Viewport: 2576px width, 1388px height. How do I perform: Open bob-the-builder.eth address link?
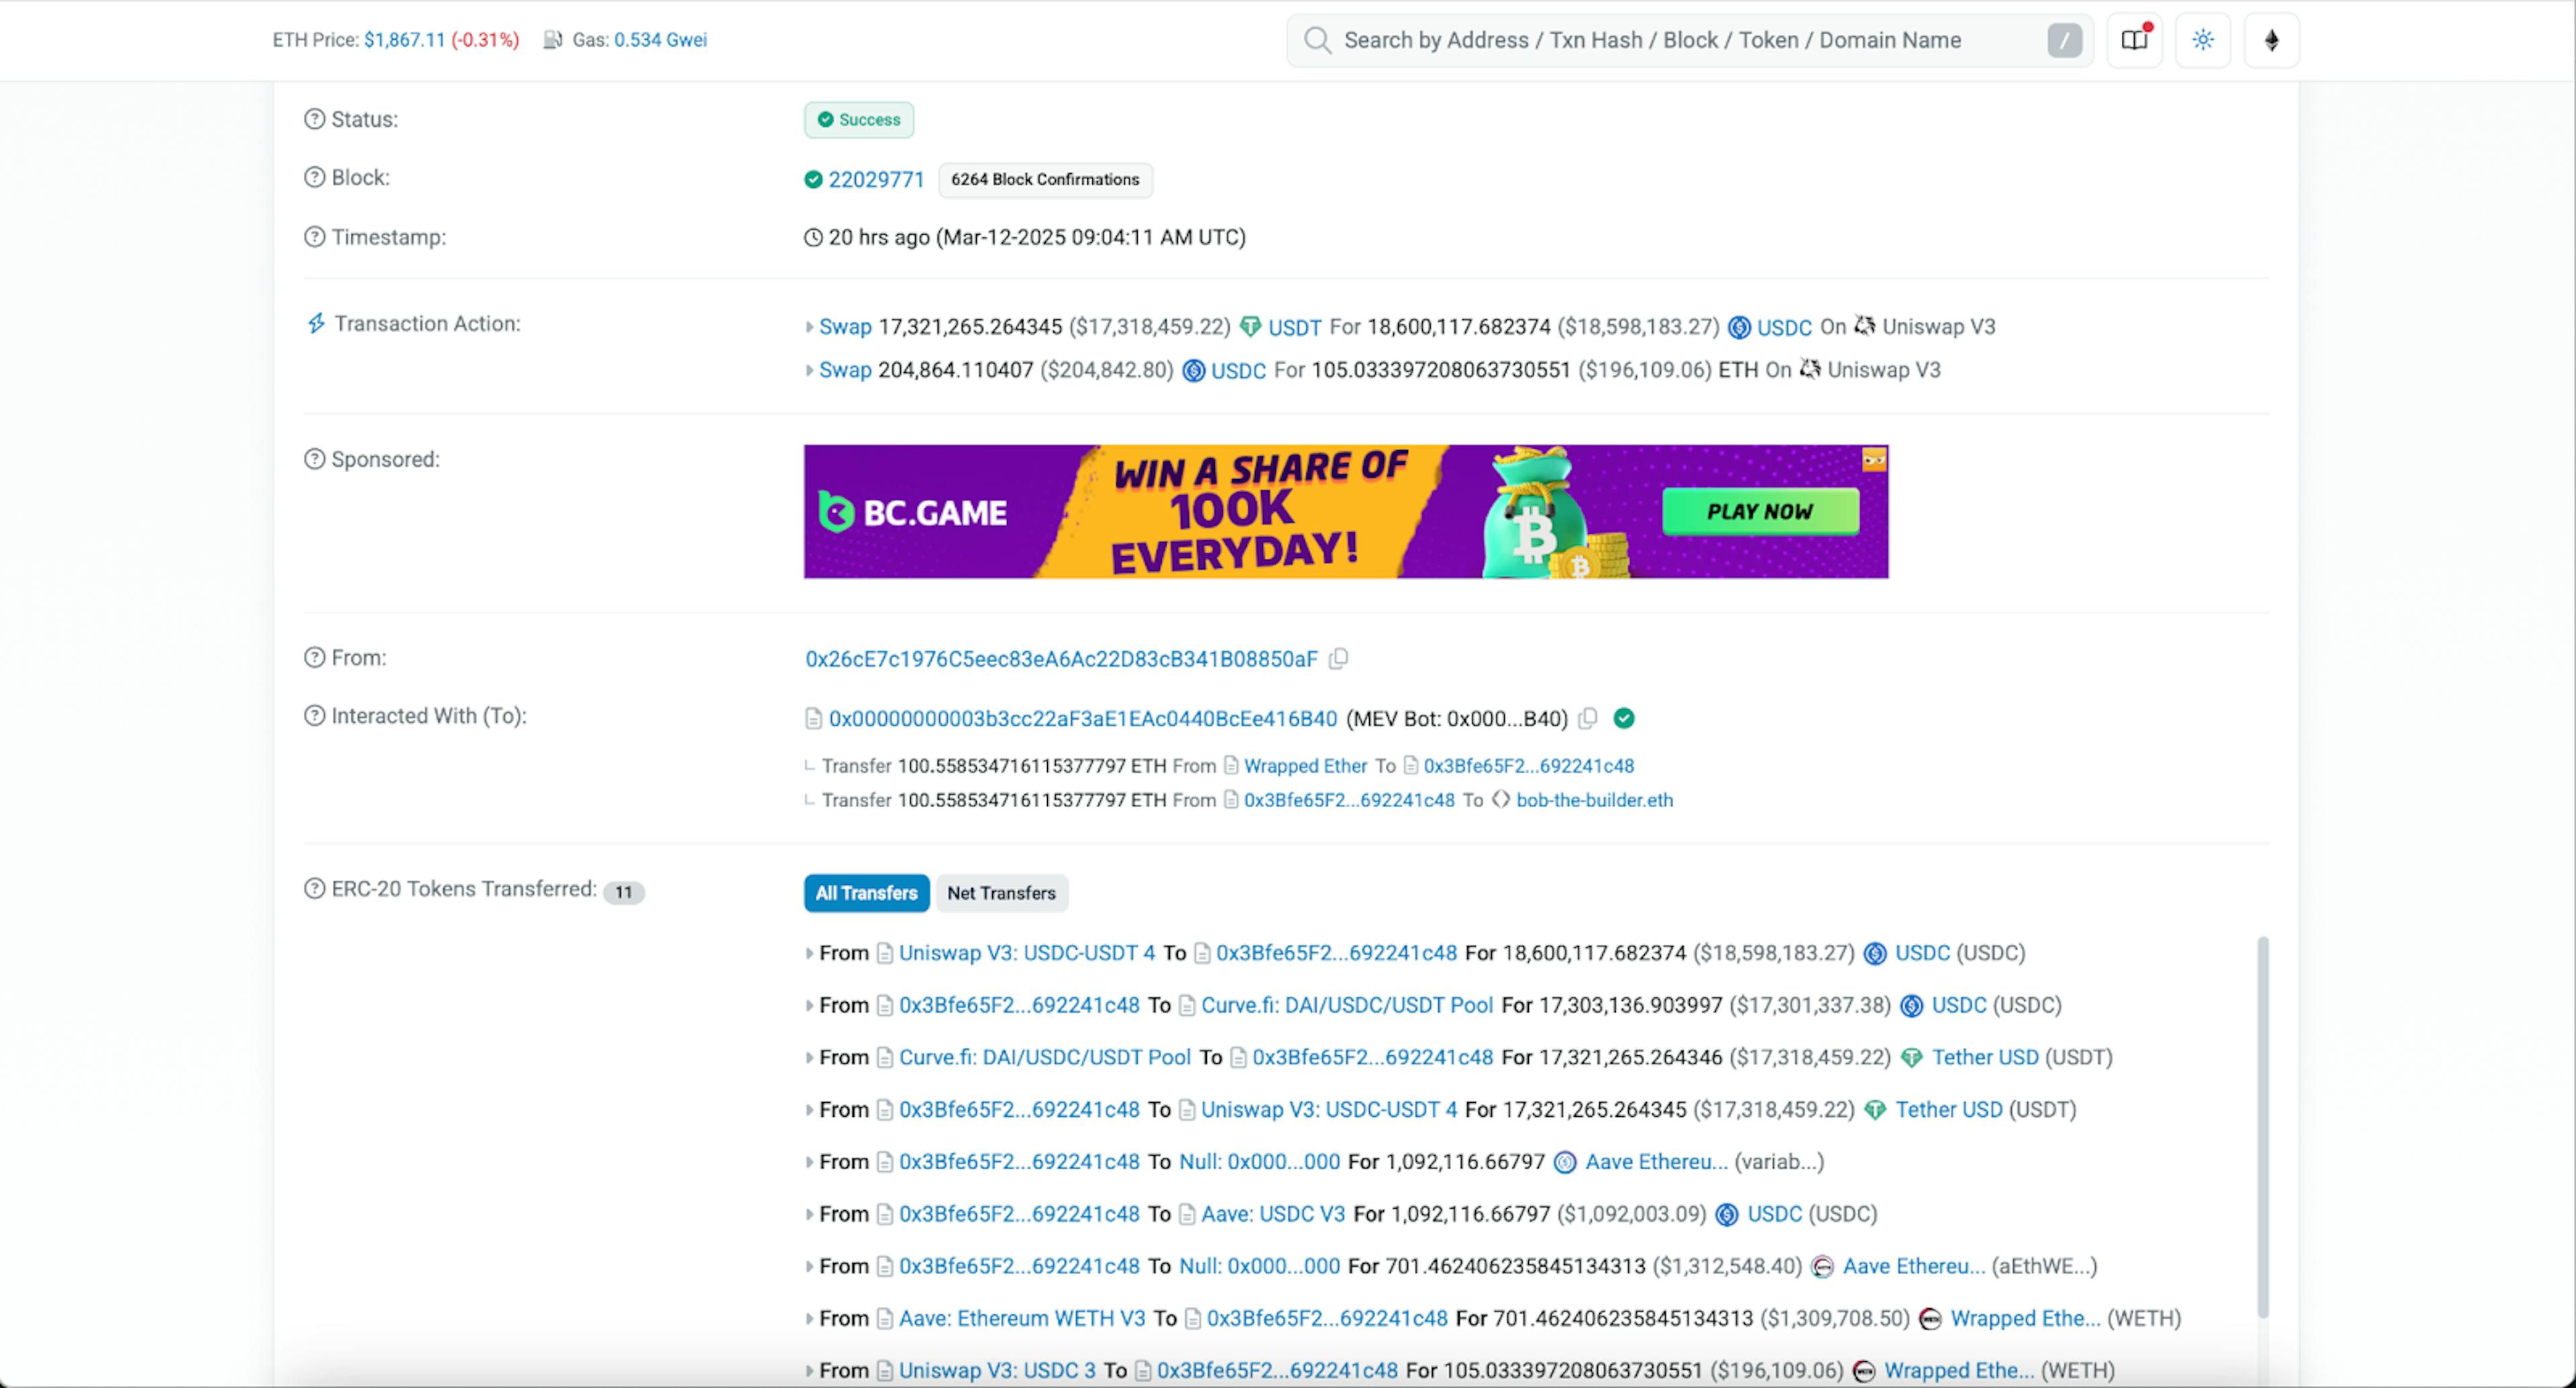point(1594,800)
